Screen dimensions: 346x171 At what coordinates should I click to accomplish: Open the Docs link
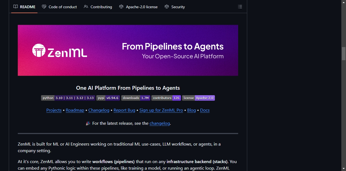[x=205, y=110]
